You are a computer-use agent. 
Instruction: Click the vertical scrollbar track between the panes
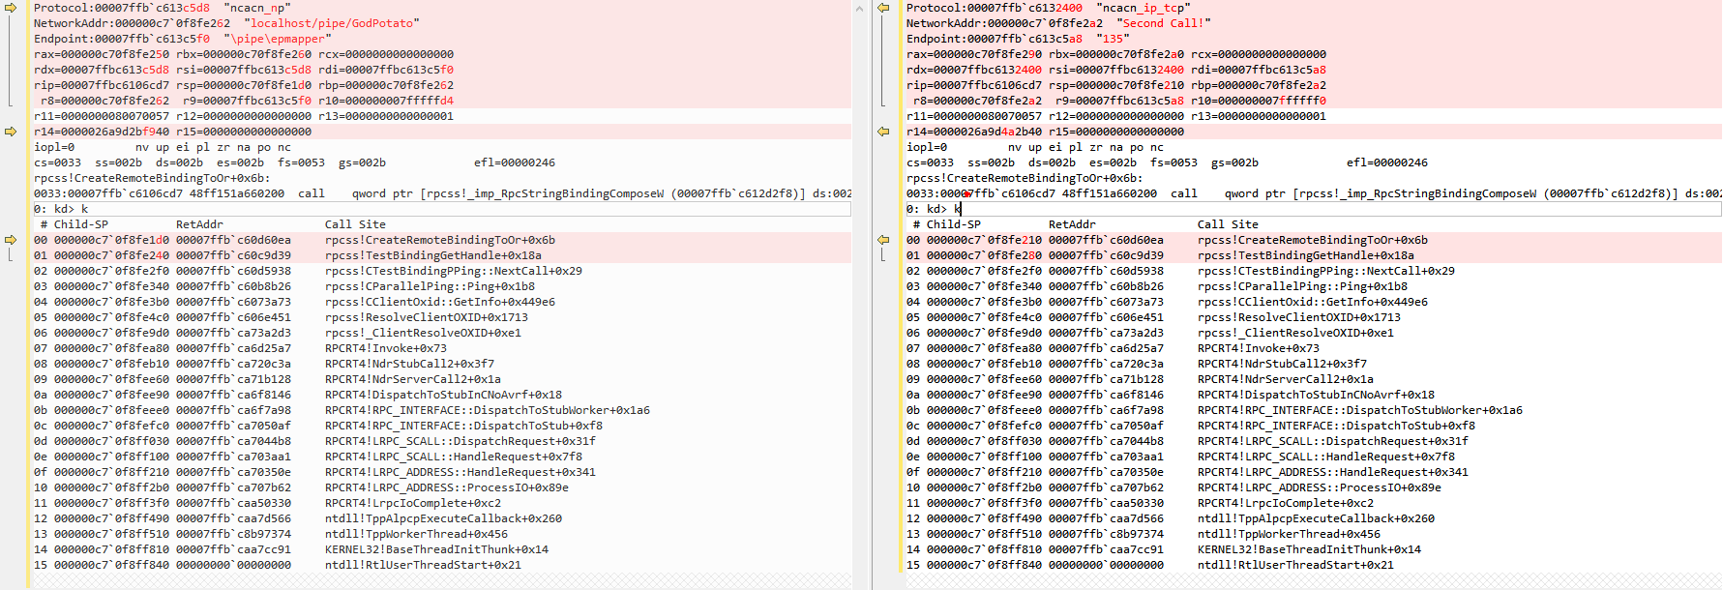pos(860,290)
